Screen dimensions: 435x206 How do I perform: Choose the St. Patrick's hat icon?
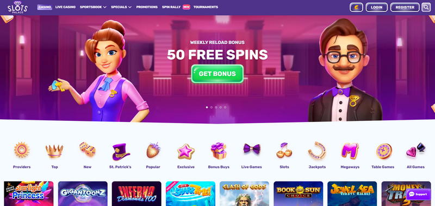pos(120,152)
